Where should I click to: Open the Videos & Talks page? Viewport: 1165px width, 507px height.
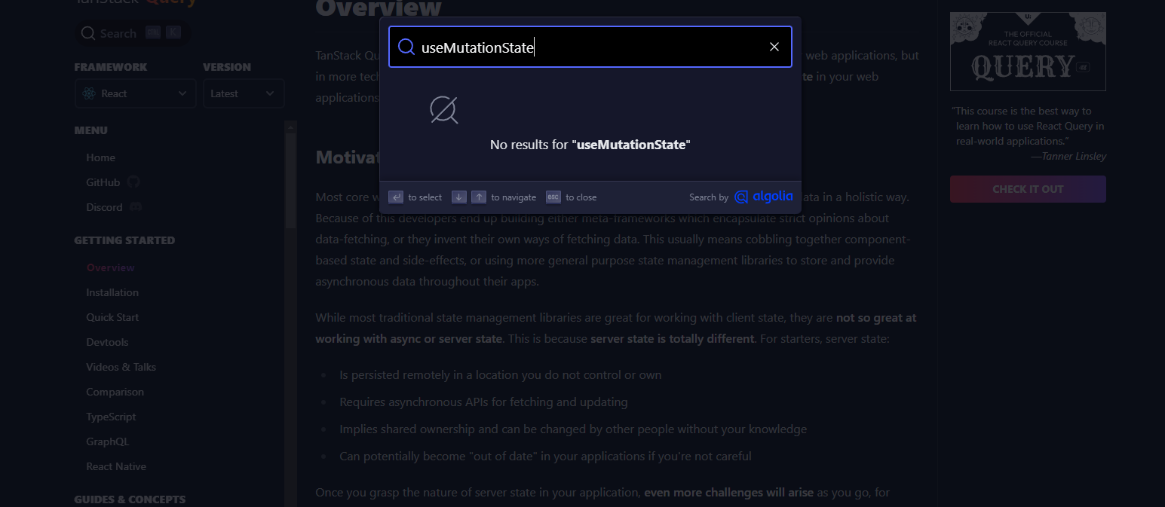click(121, 367)
